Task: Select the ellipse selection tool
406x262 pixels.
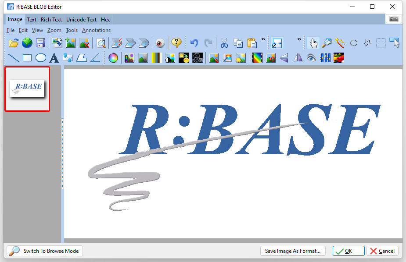Action: [x=354, y=43]
